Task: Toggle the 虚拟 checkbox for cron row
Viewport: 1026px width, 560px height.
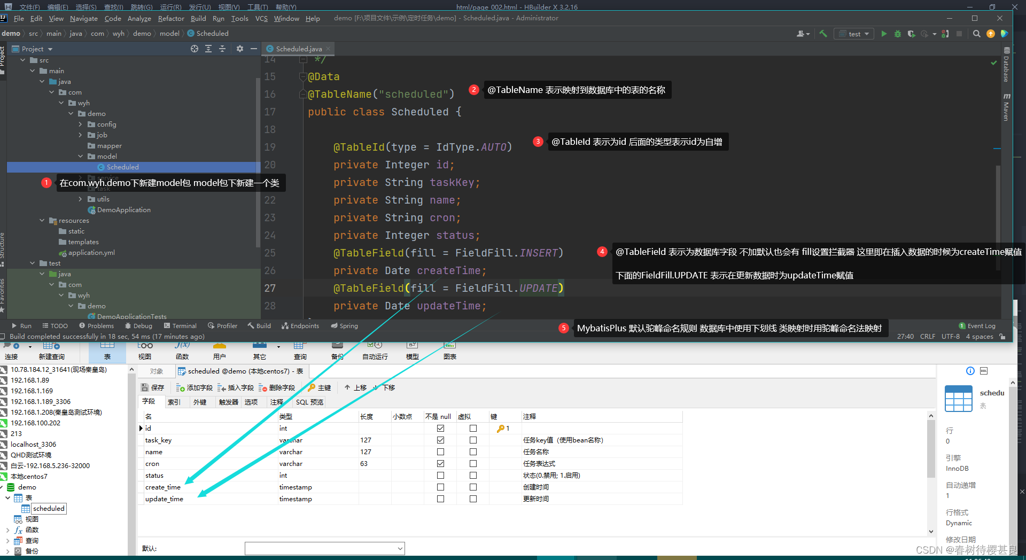Action: [472, 463]
